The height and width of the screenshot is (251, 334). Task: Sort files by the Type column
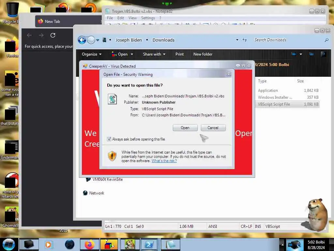pyautogui.click(x=262, y=81)
